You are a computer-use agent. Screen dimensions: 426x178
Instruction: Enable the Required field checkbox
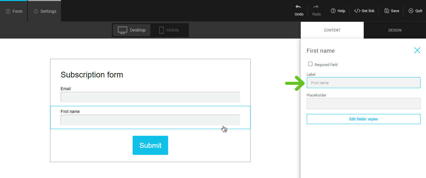pyautogui.click(x=310, y=64)
